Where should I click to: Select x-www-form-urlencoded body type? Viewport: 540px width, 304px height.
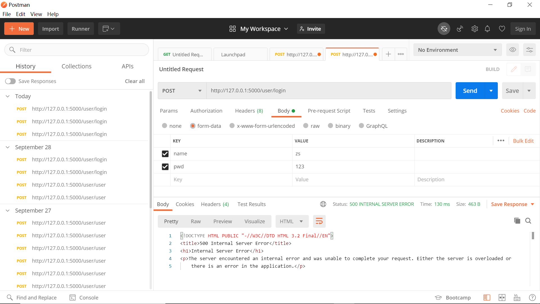point(232,126)
